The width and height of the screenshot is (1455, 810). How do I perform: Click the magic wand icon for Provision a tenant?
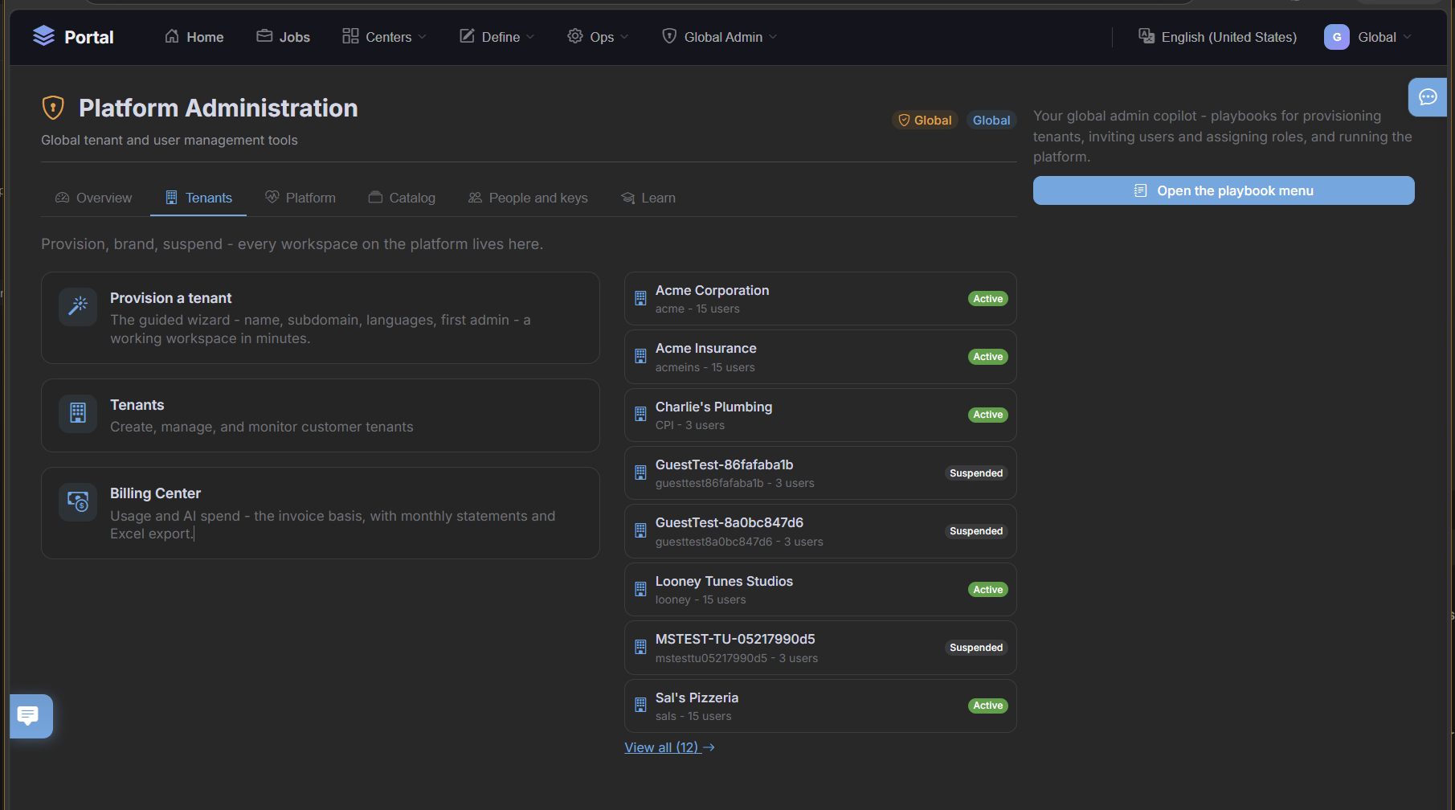coord(78,306)
